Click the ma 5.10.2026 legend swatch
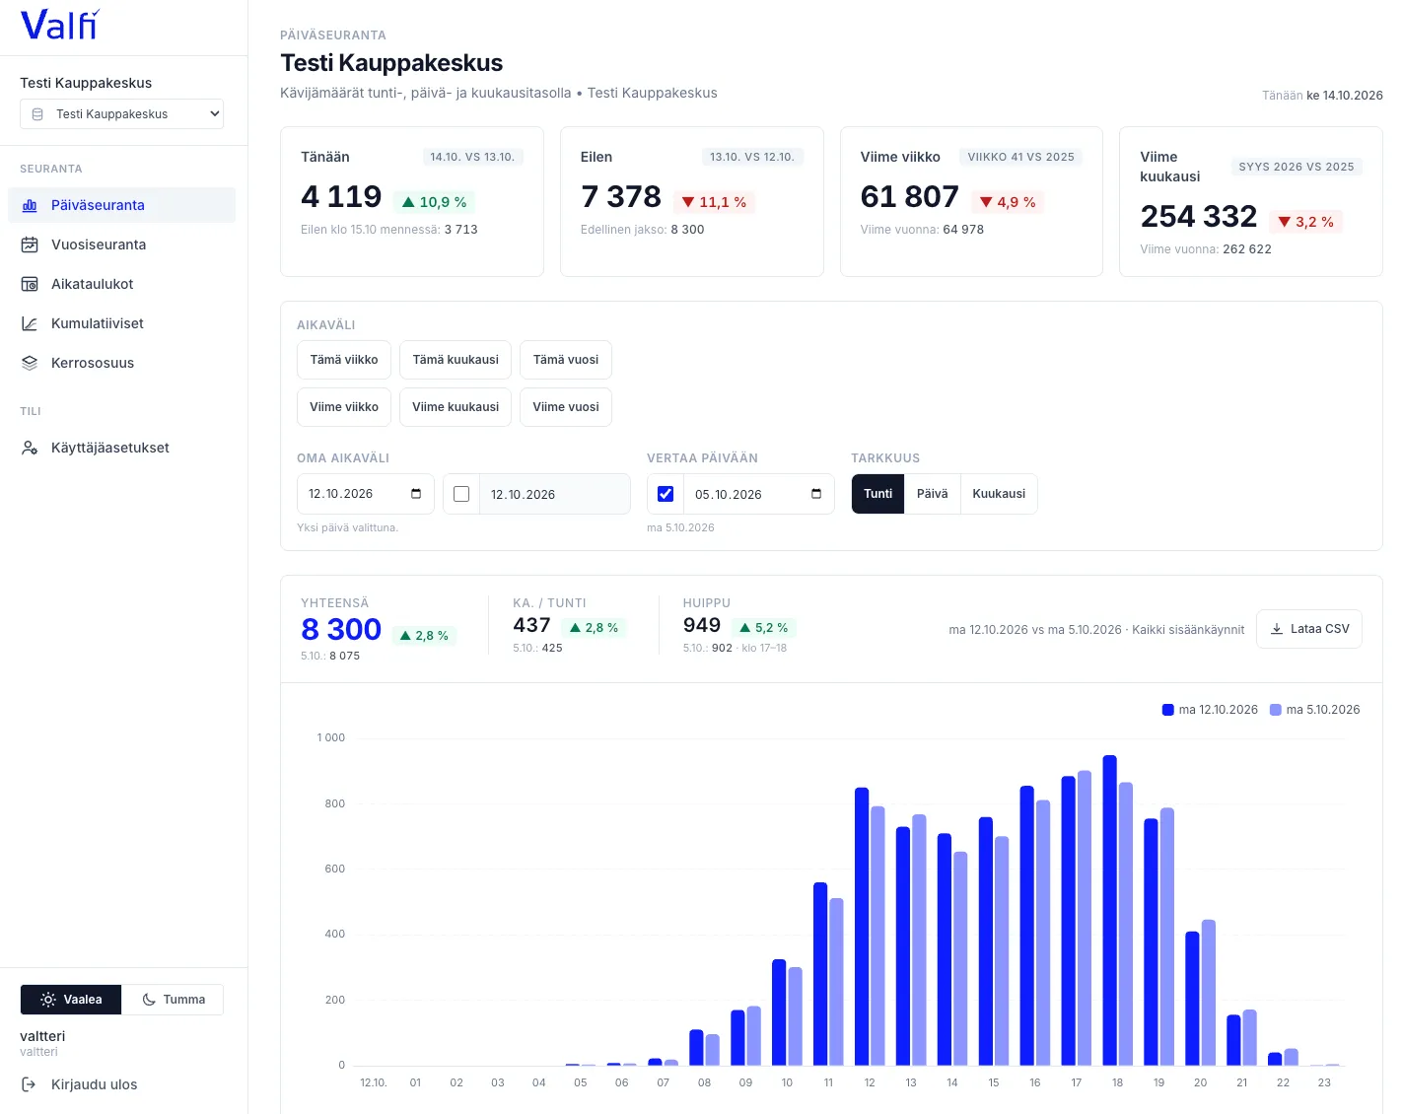Viewport: 1403px width, 1114px height. [1276, 710]
